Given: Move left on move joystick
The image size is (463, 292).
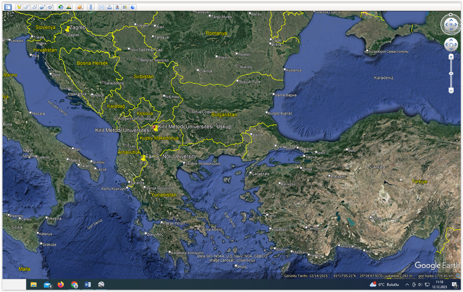Looking at the screenshot, I should 446,44.
